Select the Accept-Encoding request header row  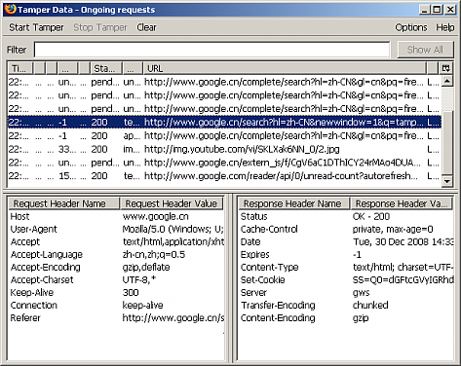coord(116,267)
